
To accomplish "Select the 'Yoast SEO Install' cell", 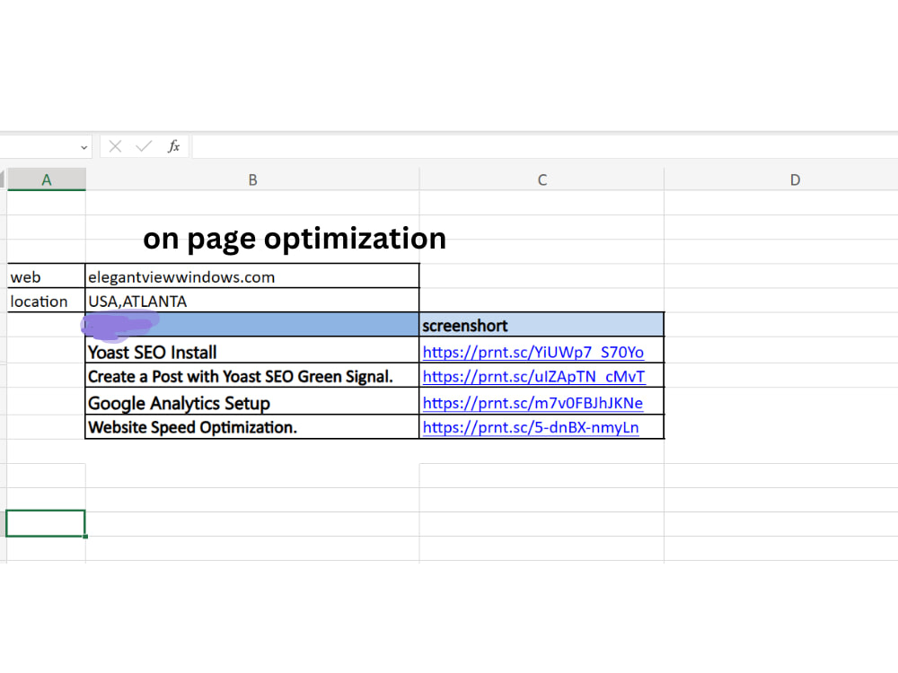I will click(252, 352).
